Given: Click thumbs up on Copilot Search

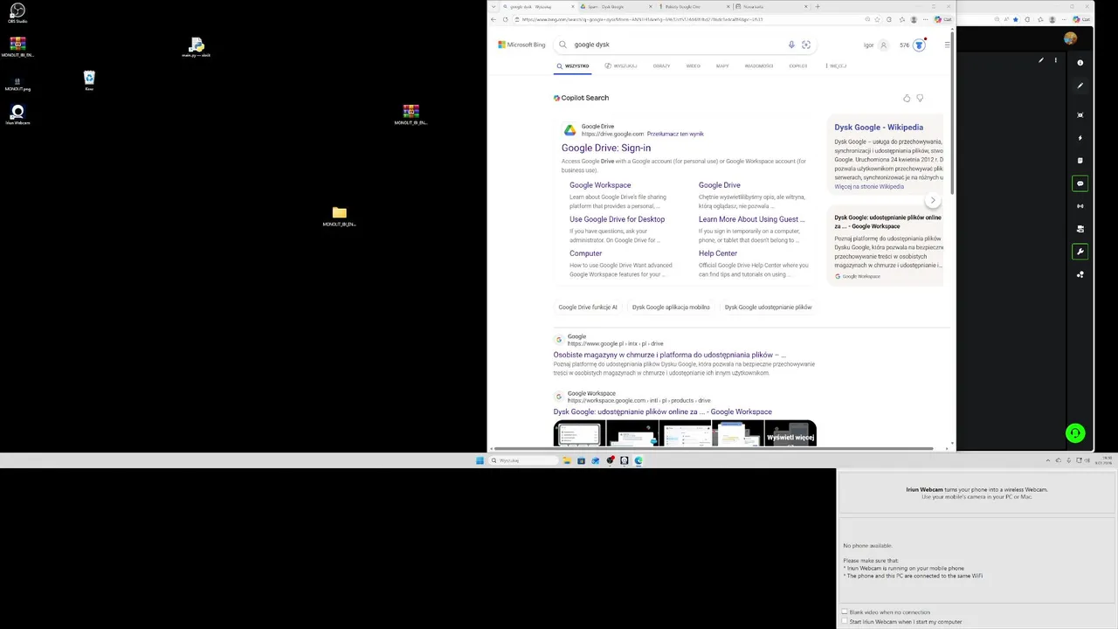Looking at the screenshot, I should [907, 98].
